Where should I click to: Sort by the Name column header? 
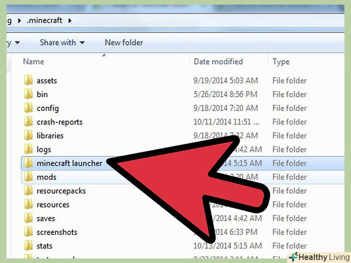34,61
